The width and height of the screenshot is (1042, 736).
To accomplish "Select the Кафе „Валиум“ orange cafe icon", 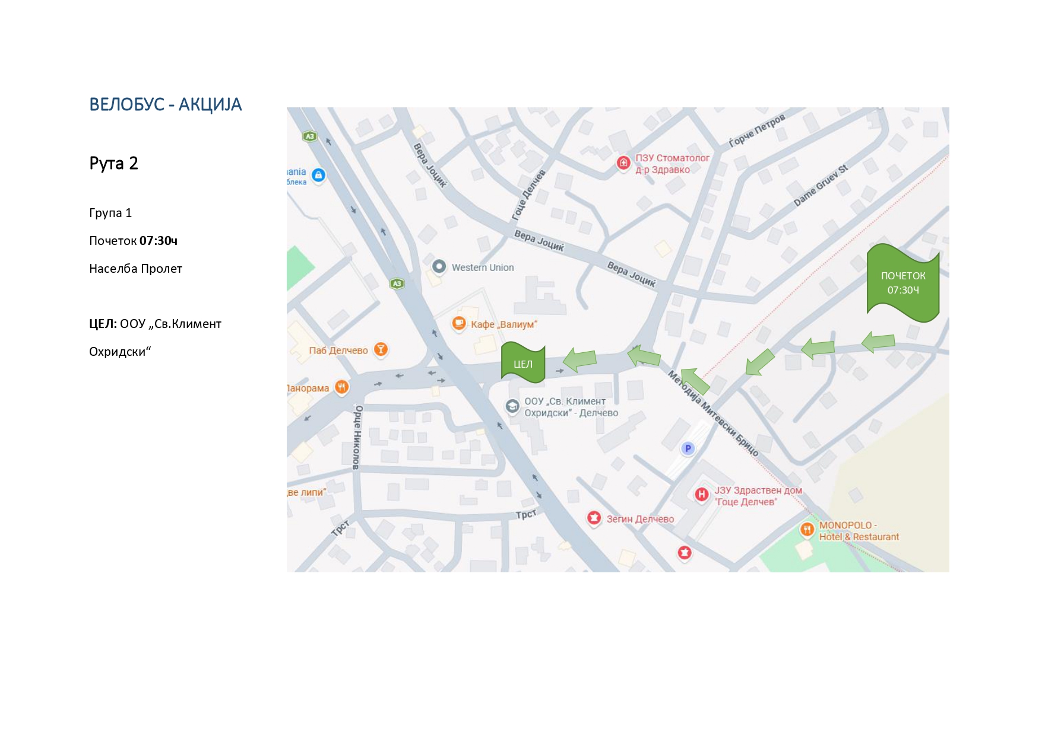I will pyautogui.click(x=459, y=324).
